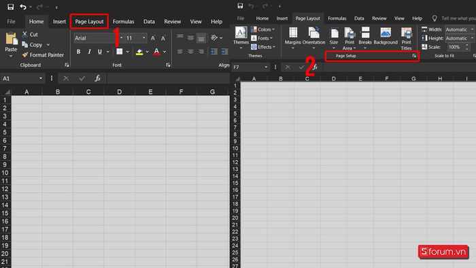Open the Copy options dropdown arrow
This screenshot has height=268, width=476.
tap(48, 45)
